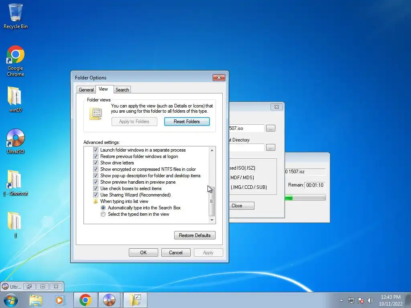411x308 pixels.
Task: Open the Action Center flag icon
Action: click(x=361, y=300)
